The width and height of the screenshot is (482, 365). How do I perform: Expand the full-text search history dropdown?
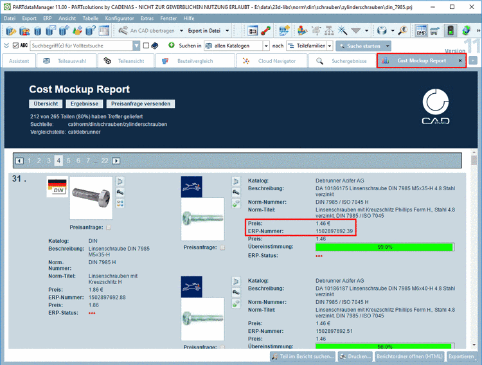[x=136, y=46]
